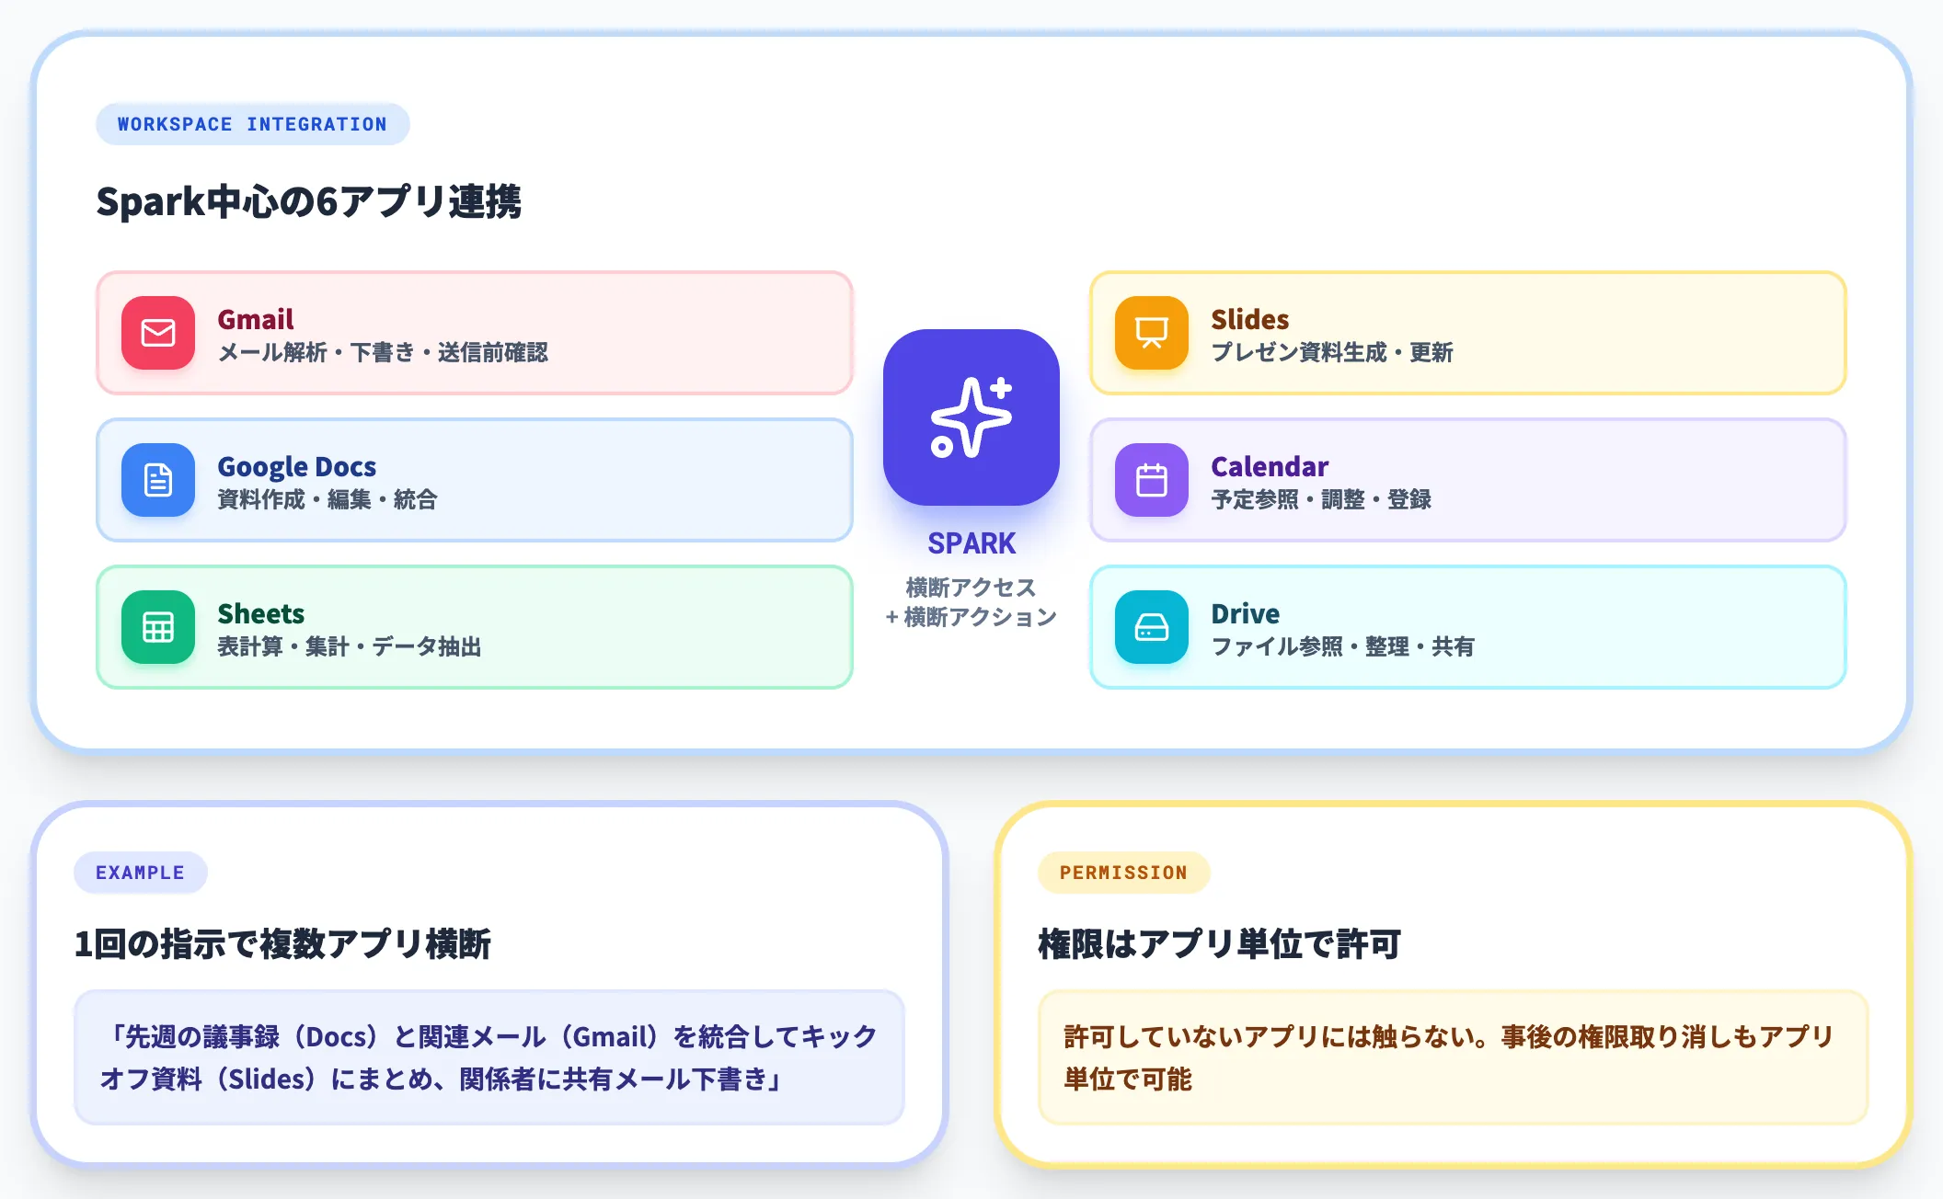This screenshot has width=1943, height=1199.
Task: Select the WORKSPACE INTEGRATION badge
Action: pyautogui.click(x=253, y=124)
